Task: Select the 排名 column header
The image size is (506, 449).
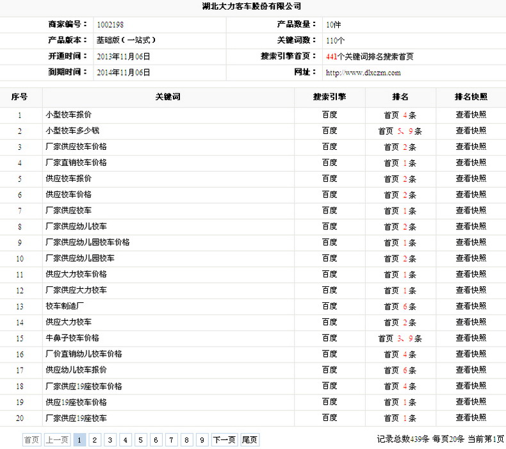Action: click(400, 97)
